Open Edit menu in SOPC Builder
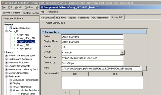The height and width of the screenshot is (95, 161). click(x=10, y=7)
